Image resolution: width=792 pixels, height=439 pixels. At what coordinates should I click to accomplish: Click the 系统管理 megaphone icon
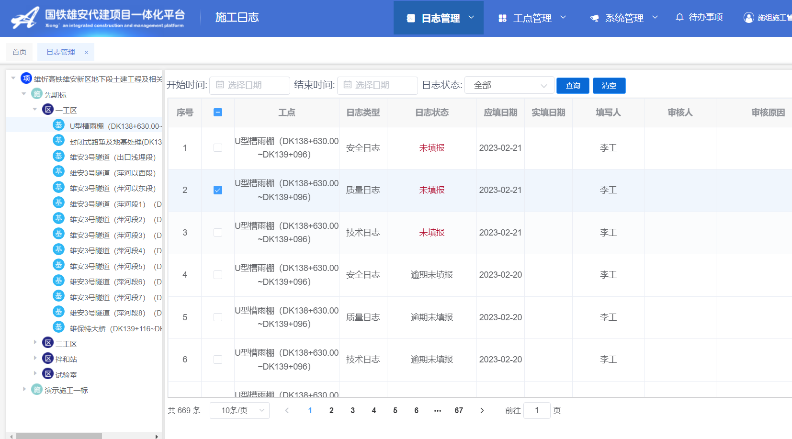pyautogui.click(x=594, y=18)
